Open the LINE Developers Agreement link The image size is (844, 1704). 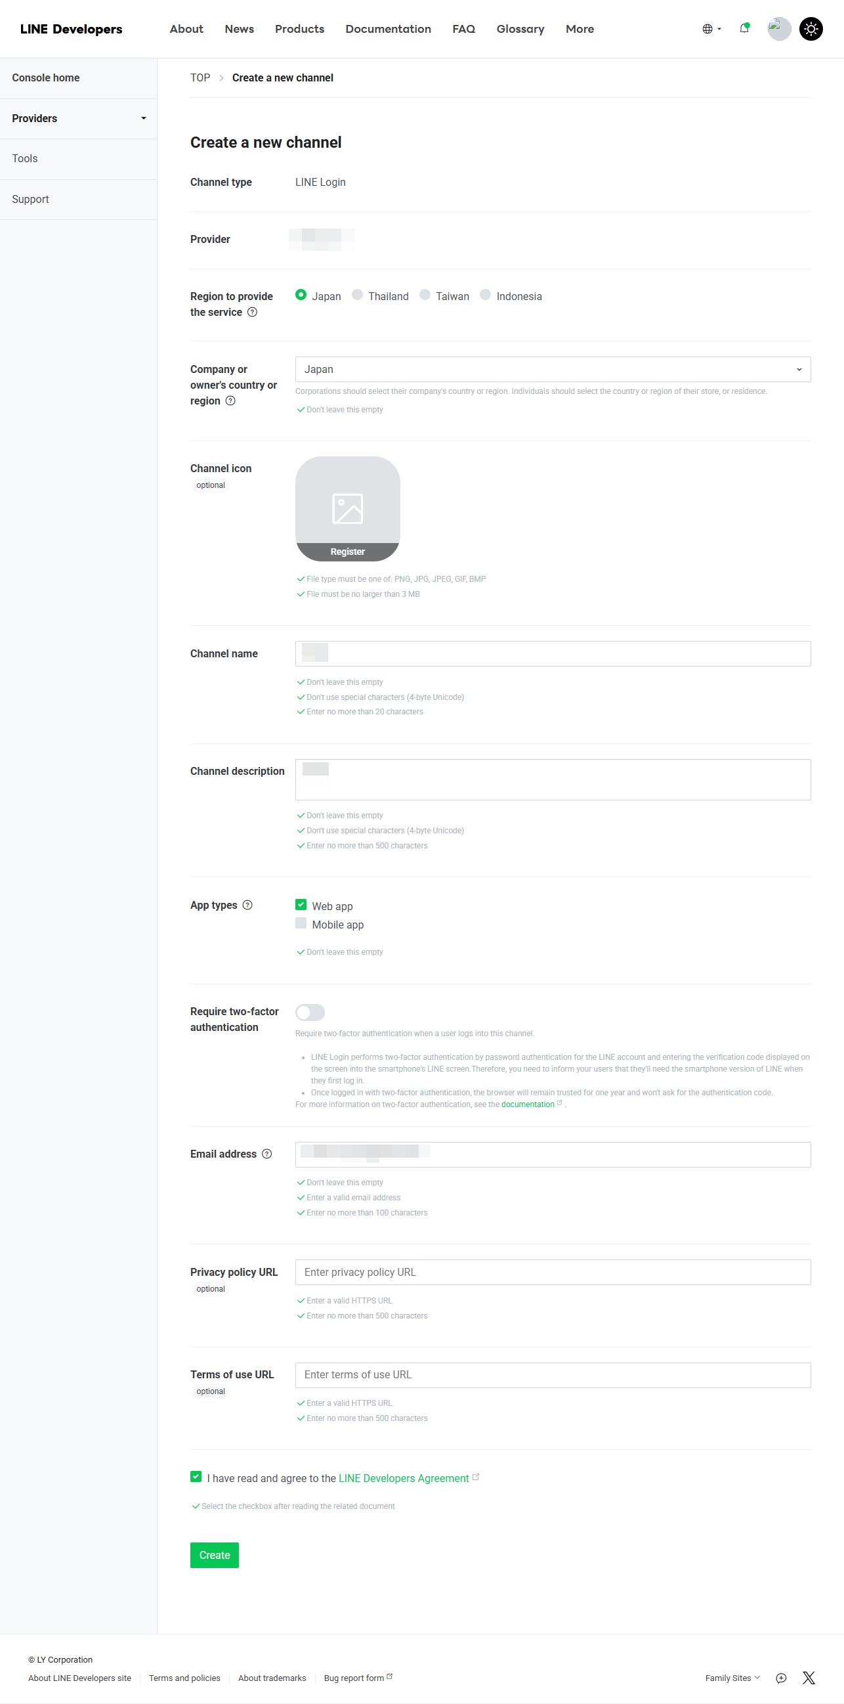point(404,1477)
